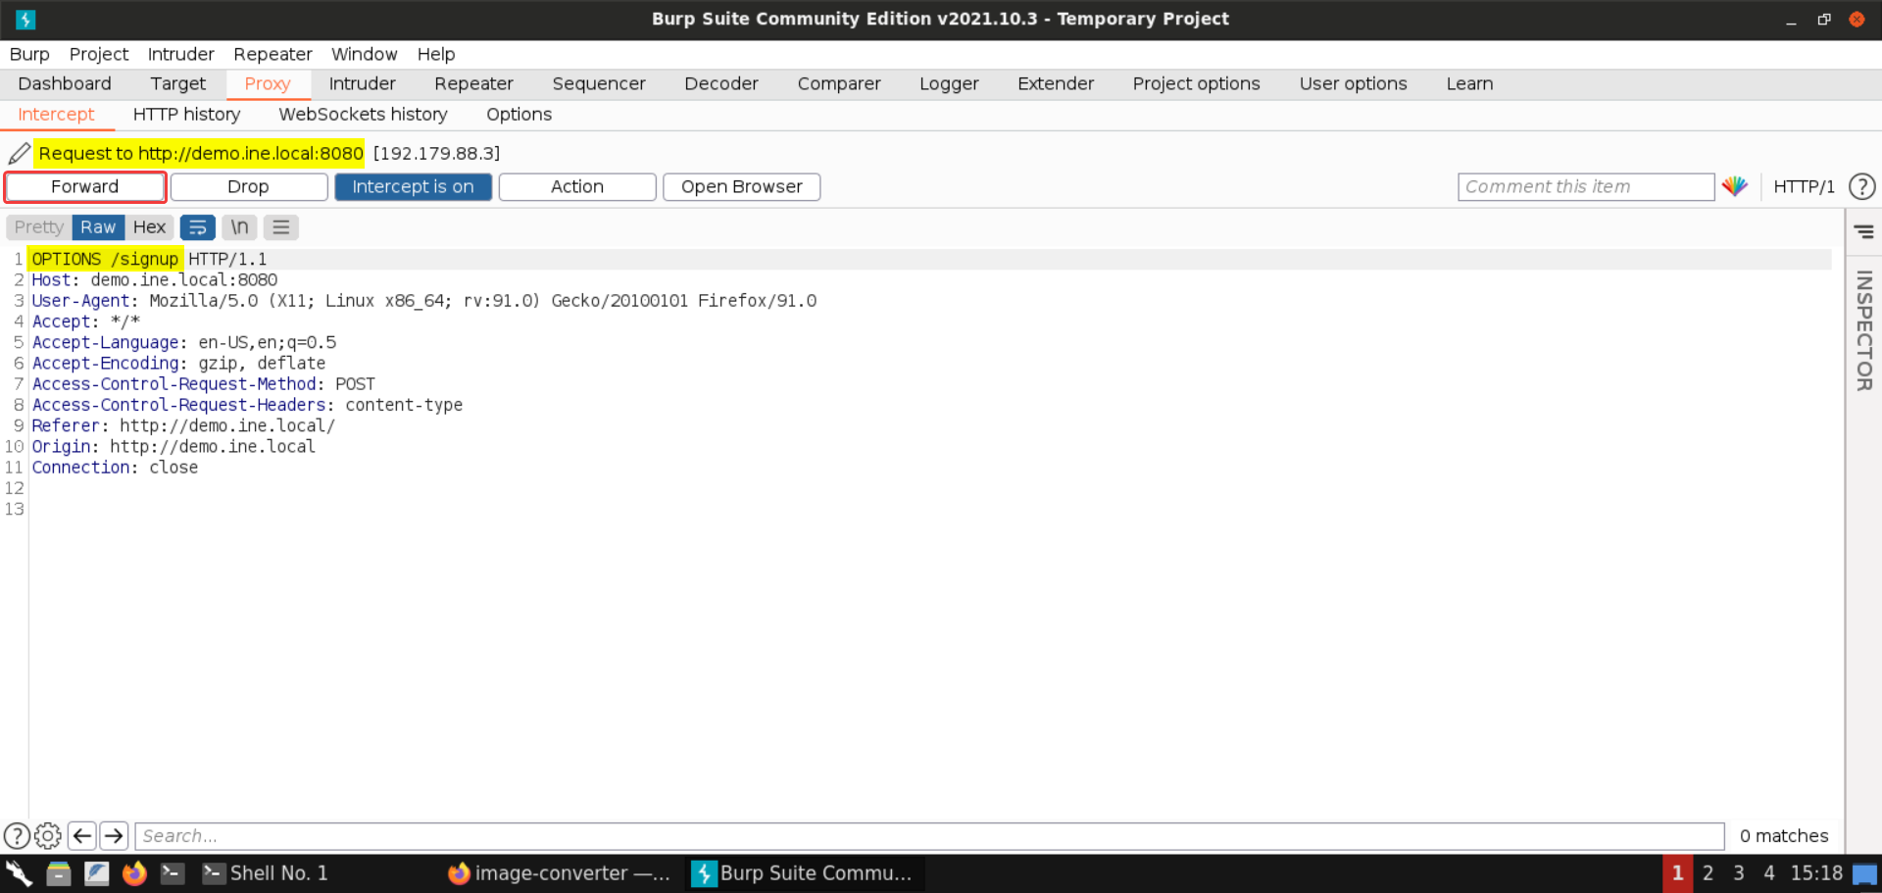Toggle the Intercept is on button
This screenshot has width=1882, height=893.
[x=413, y=187]
